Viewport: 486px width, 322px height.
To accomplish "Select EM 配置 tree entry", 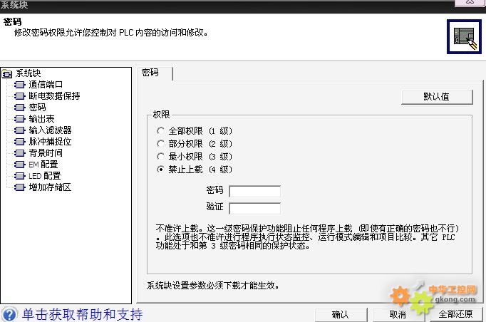I will coord(43,165).
